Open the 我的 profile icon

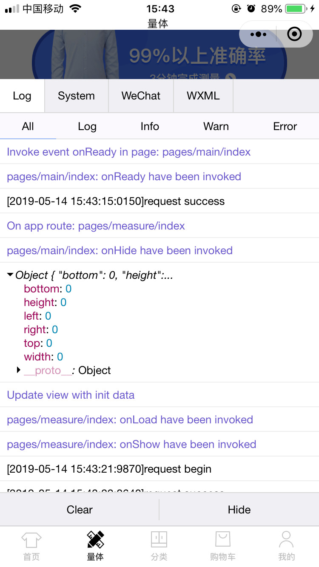tap(286, 540)
